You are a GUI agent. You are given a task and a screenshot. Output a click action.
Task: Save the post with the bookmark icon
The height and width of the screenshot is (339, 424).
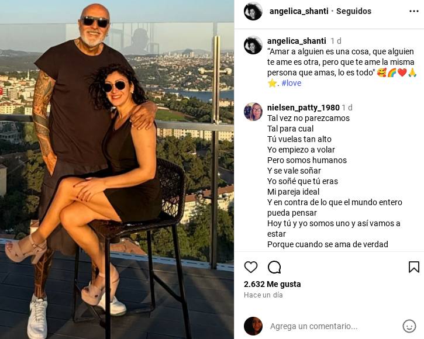pos(413,267)
